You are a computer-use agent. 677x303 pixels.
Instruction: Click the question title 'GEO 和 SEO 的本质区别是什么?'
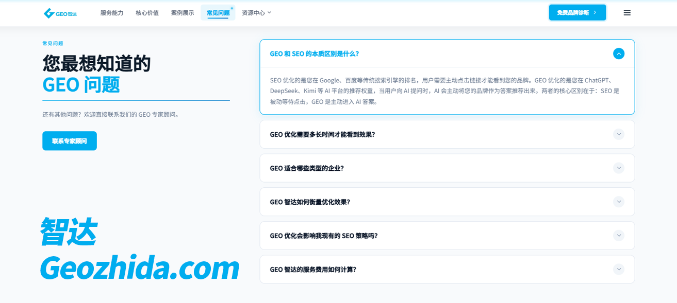click(314, 54)
